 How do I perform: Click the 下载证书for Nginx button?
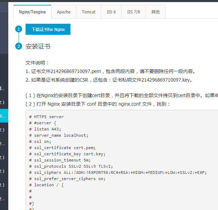point(48,29)
